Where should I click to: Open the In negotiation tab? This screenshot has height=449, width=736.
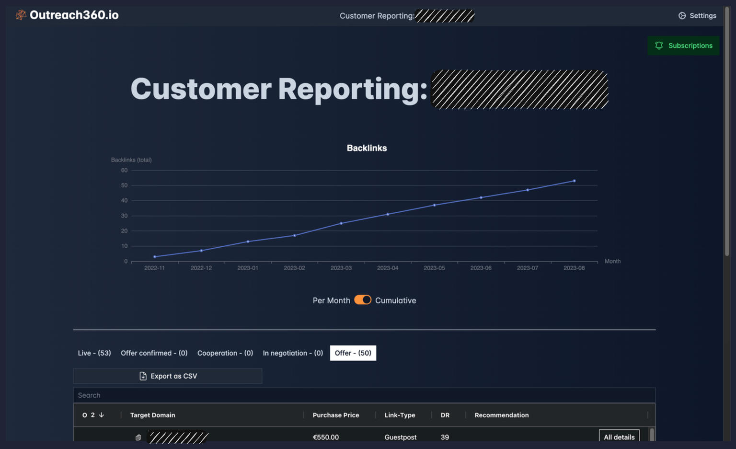(292, 353)
